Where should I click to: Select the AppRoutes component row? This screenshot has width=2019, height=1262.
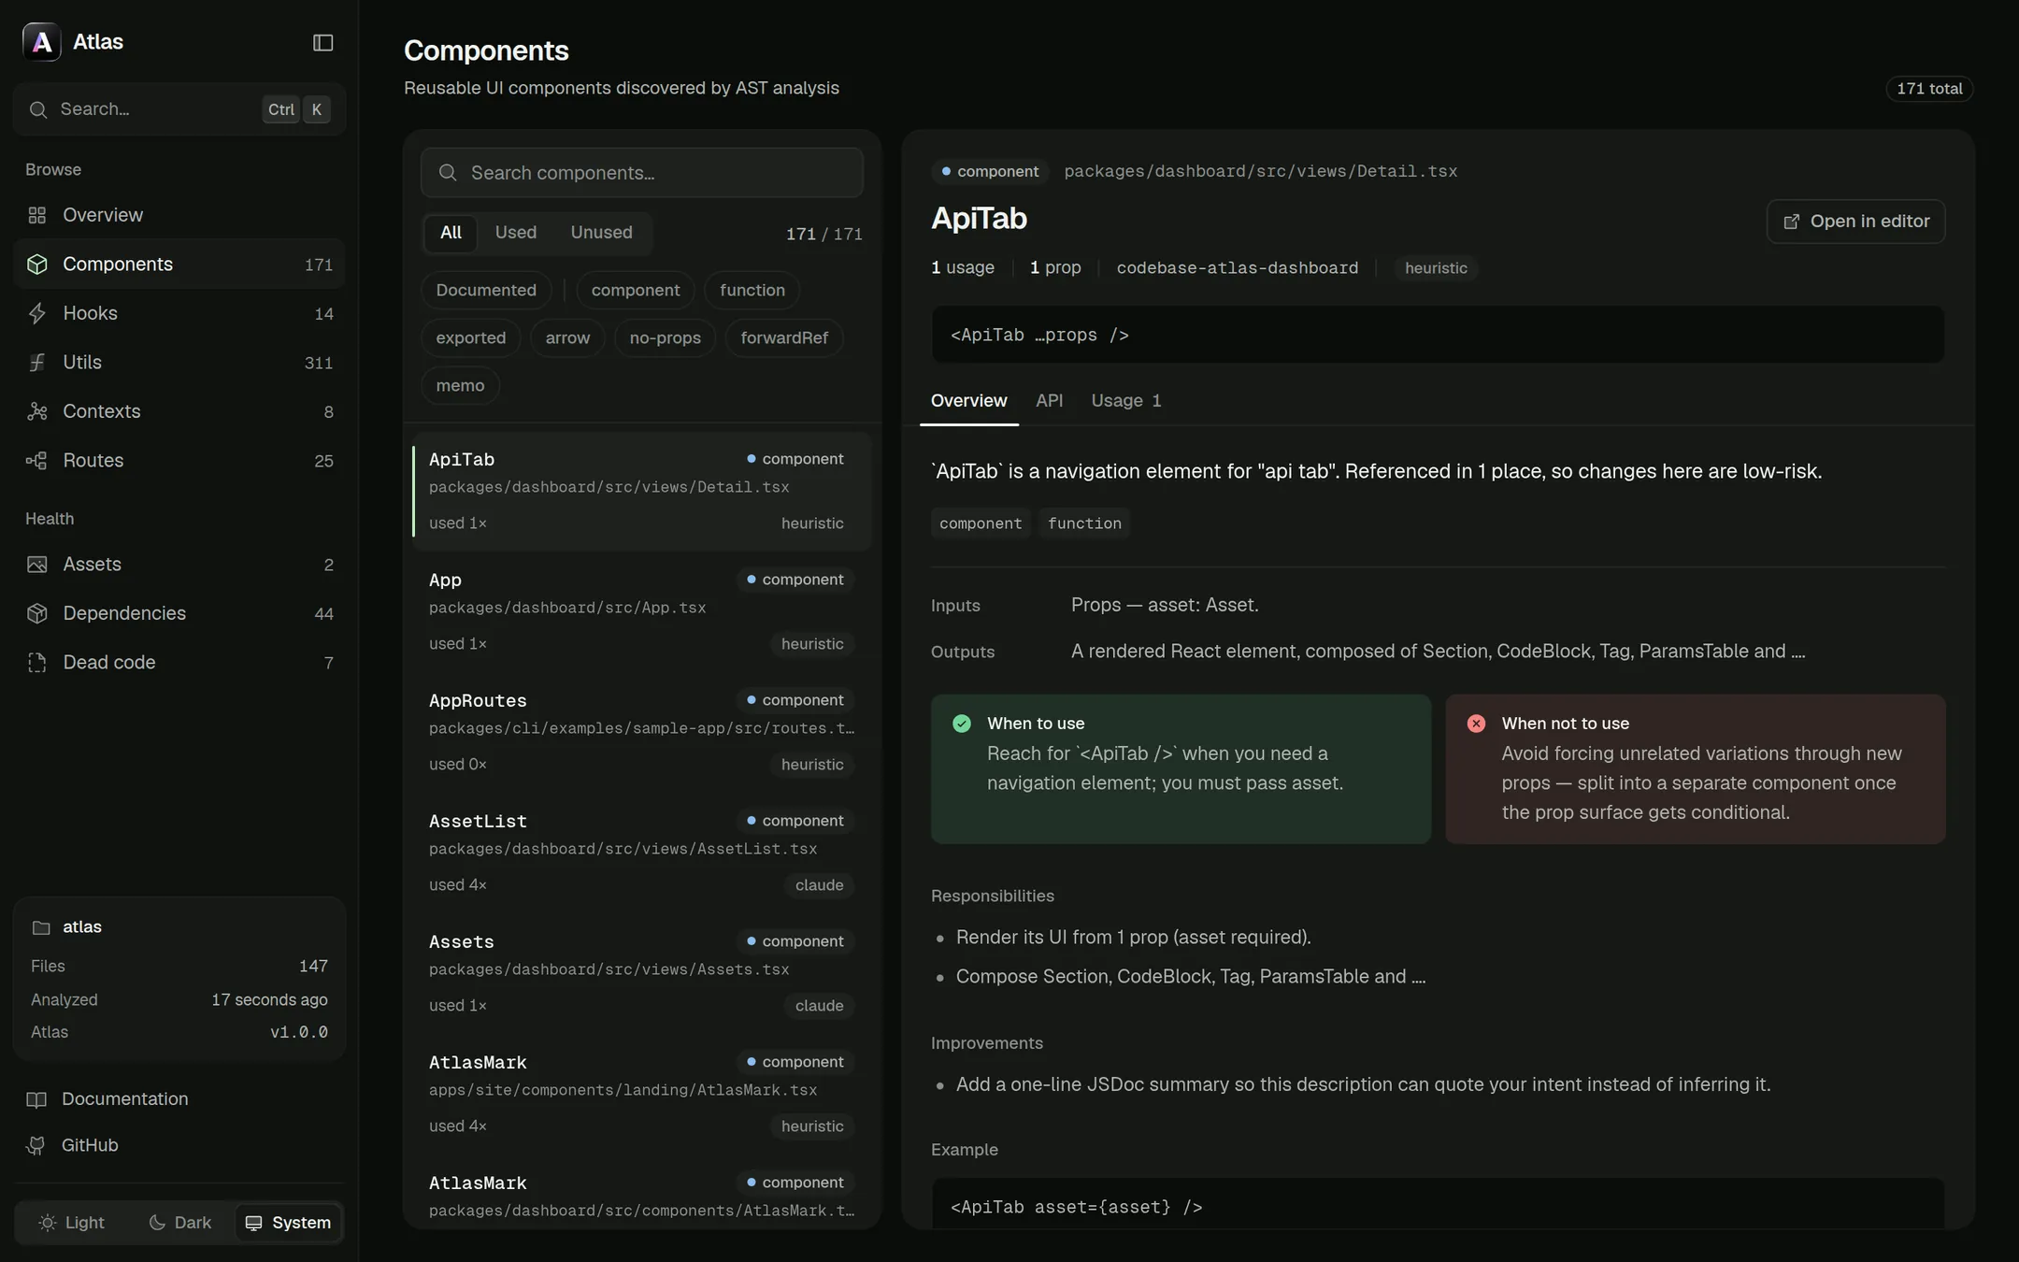641,732
